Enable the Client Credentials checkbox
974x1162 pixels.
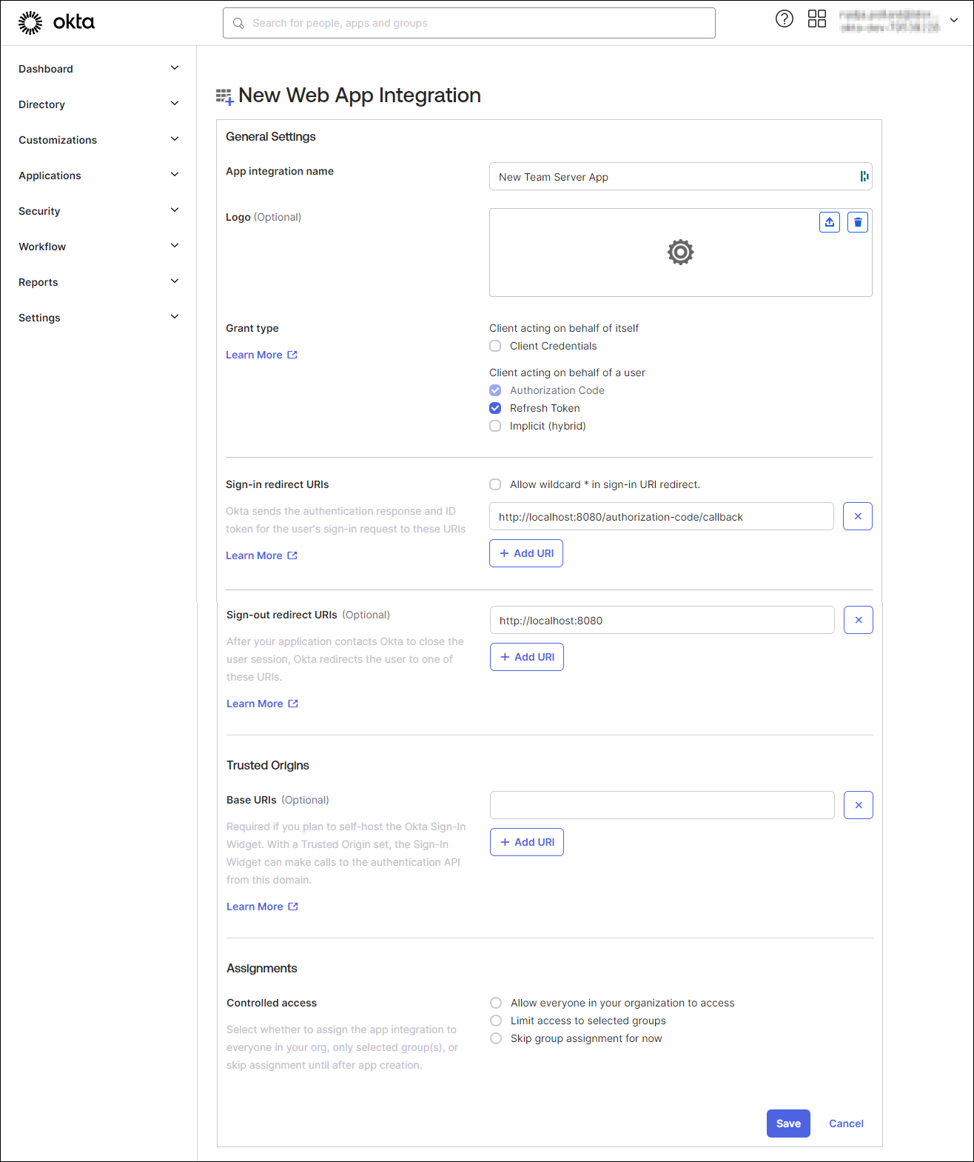pyautogui.click(x=495, y=346)
